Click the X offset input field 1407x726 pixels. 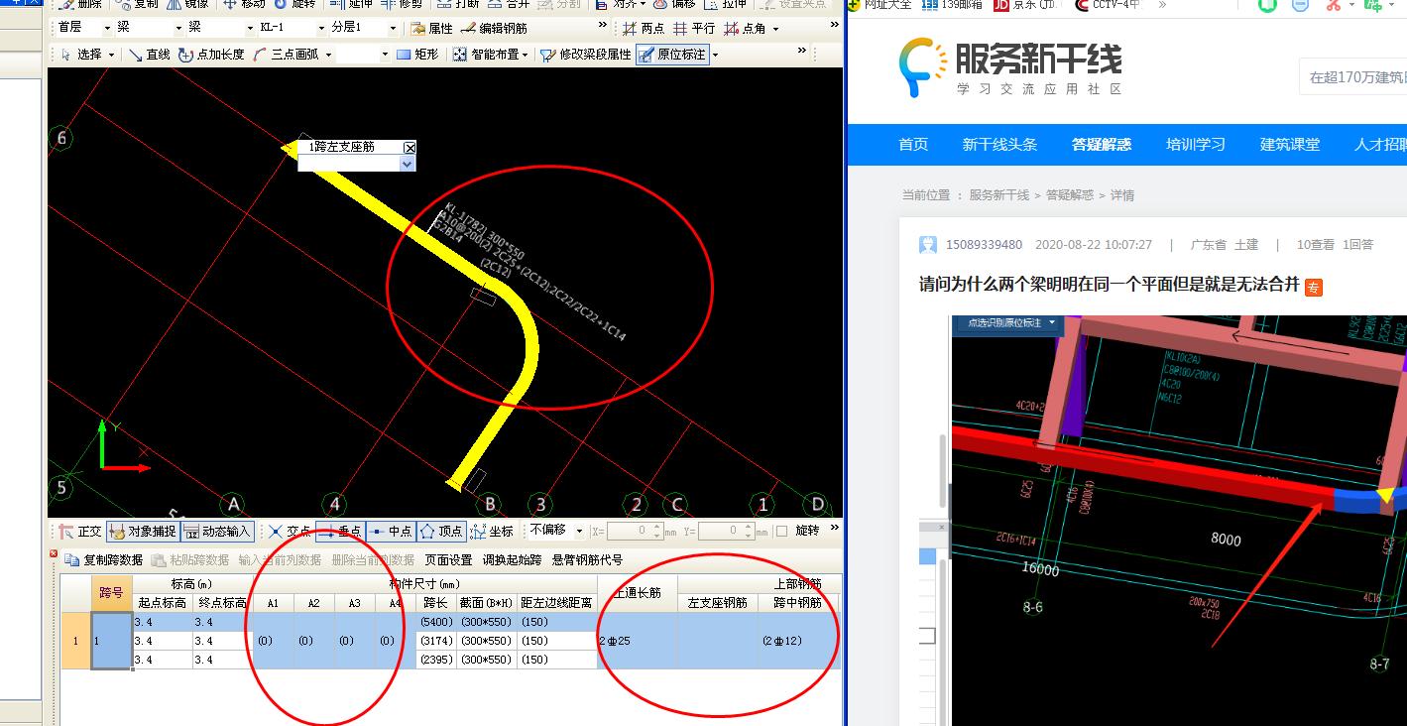[x=635, y=532]
